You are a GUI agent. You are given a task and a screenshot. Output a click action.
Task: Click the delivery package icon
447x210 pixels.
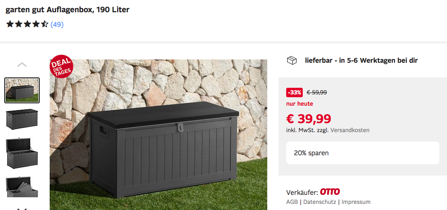292,60
